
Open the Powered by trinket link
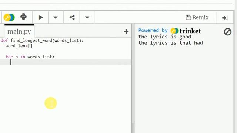[x=170, y=31]
